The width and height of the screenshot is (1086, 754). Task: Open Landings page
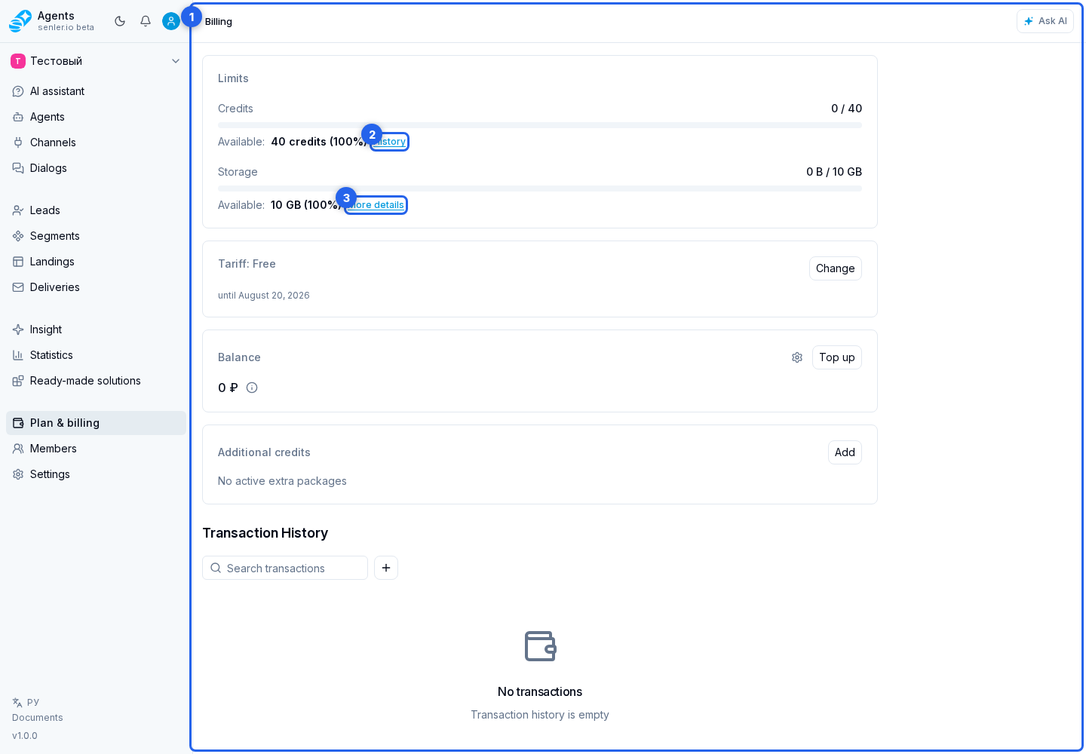[96, 262]
